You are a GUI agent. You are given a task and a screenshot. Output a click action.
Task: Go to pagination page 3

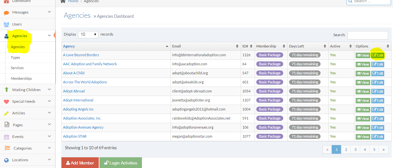click(356, 150)
